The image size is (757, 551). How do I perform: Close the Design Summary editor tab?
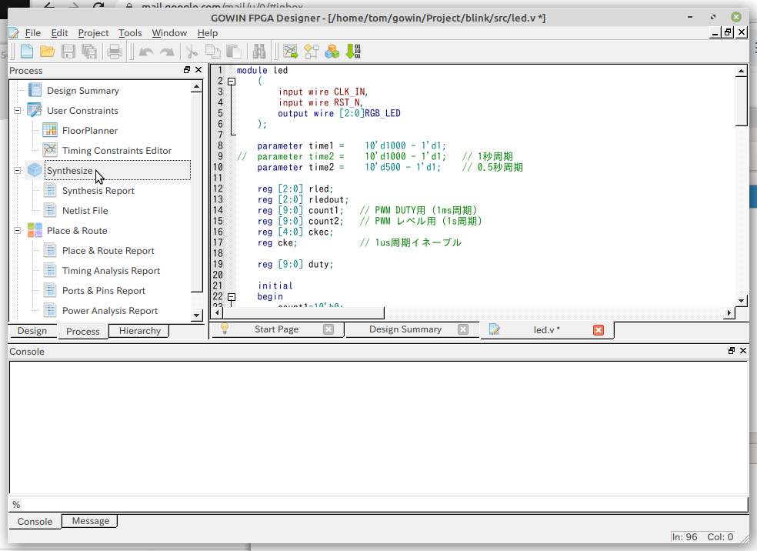tap(463, 329)
